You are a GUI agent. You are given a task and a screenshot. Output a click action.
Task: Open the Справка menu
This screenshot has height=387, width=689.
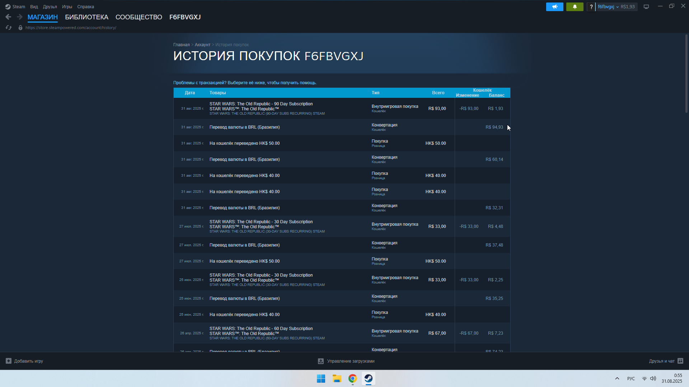click(x=86, y=7)
